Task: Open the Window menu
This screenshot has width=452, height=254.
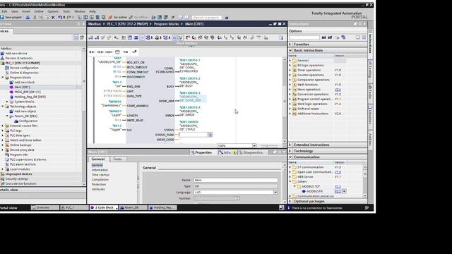Action: click(80, 11)
